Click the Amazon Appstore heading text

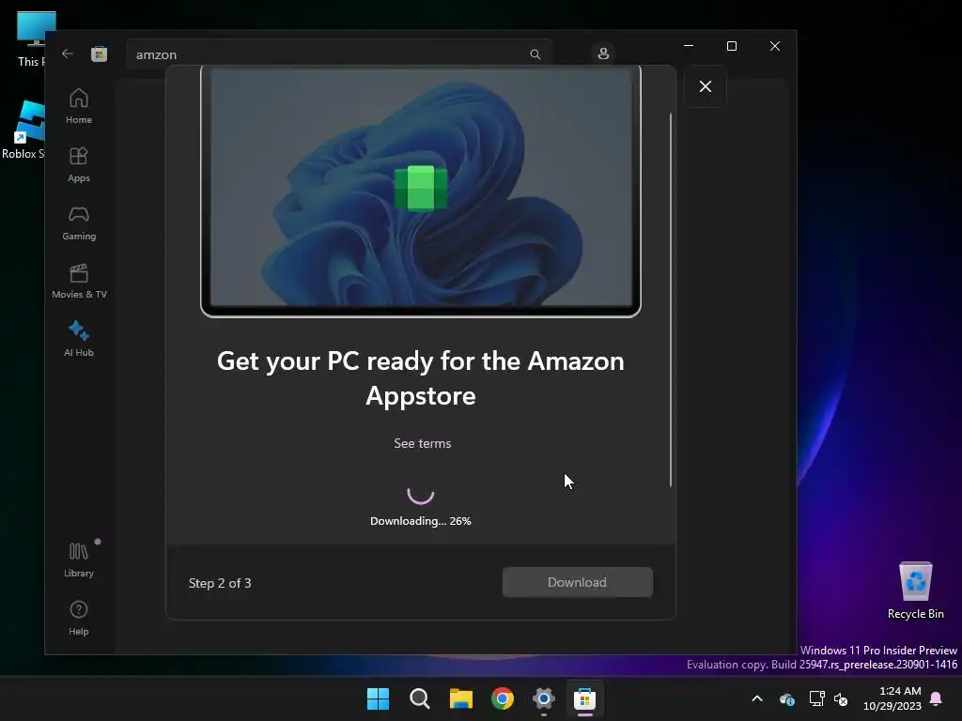pos(421,378)
